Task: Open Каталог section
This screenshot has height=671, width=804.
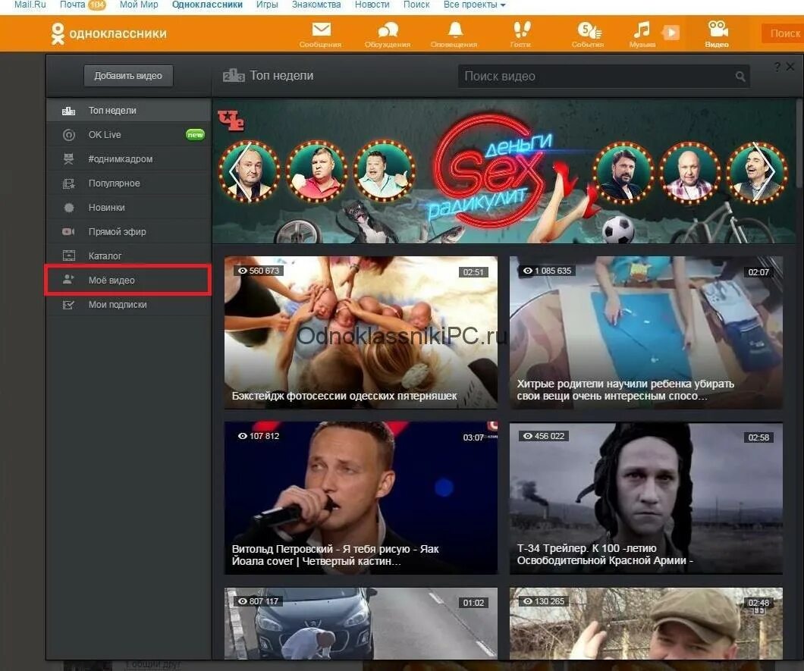Action: [x=129, y=256]
